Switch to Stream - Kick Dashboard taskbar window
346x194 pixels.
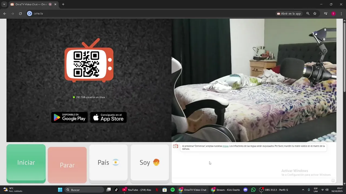point(226,190)
